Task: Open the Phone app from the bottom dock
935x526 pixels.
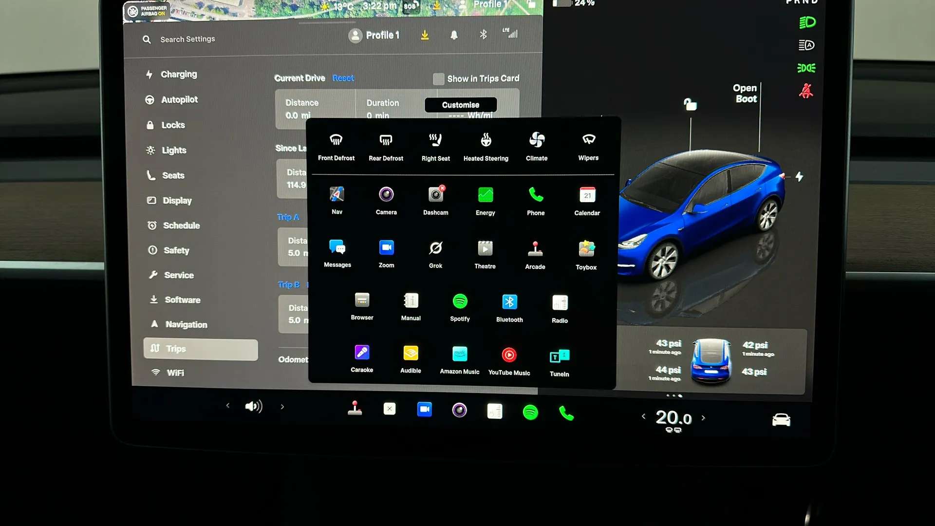Action: tap(566, 413)
